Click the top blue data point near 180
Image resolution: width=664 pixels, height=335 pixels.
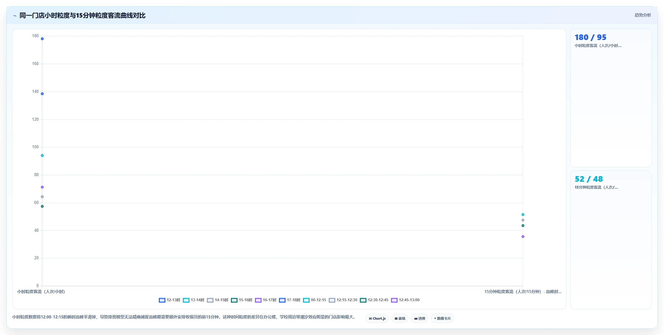42,39
